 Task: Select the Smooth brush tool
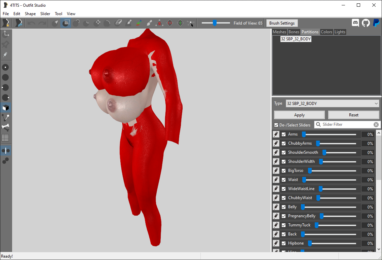(x=108, y=23)
